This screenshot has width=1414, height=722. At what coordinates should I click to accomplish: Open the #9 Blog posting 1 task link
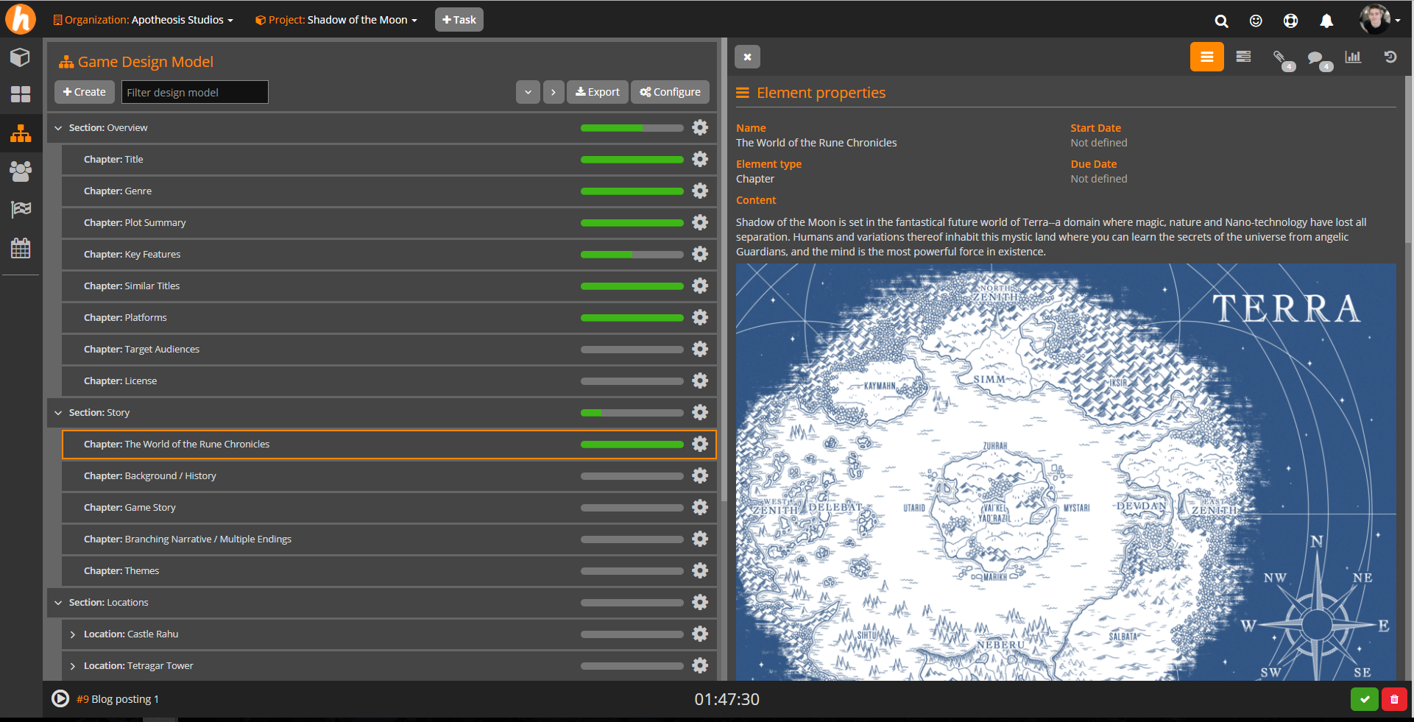coord(118,699)
